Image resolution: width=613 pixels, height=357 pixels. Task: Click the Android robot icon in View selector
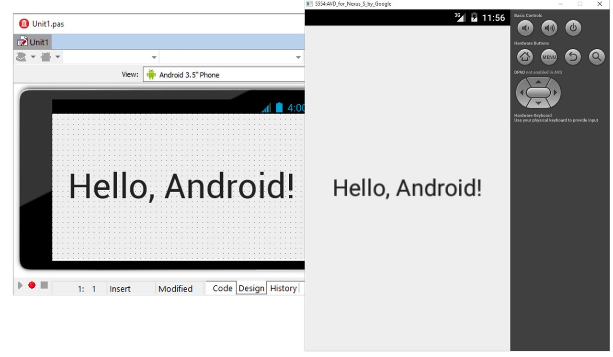click(151, 75)
